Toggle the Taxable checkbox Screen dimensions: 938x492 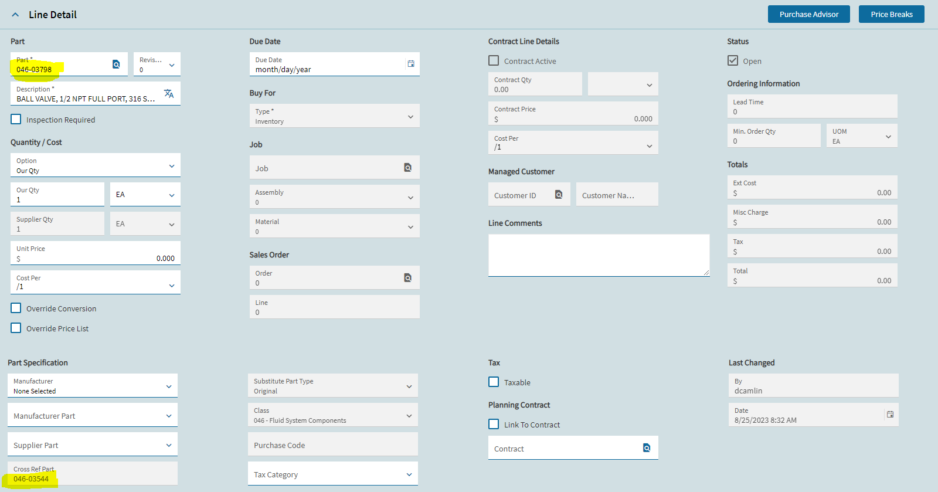[494, 382]
